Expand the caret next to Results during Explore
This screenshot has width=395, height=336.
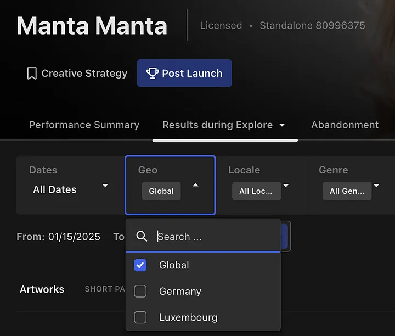pos(282,125)
